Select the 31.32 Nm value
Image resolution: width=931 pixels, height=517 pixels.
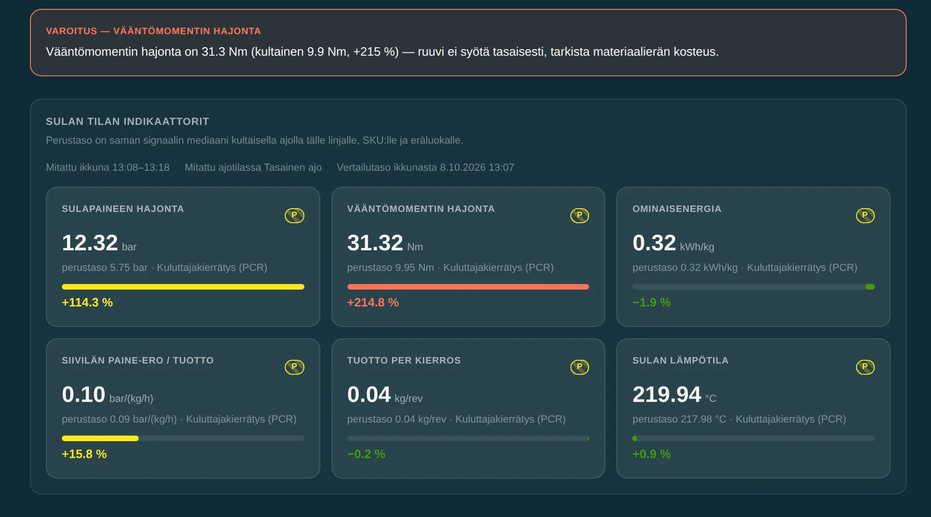(385, 243)
